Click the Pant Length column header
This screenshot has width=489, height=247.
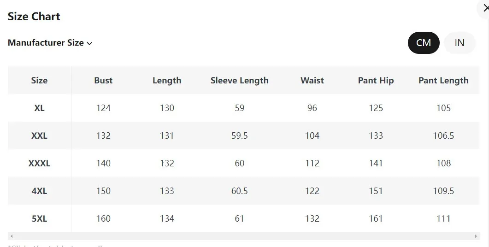(443, 81)
